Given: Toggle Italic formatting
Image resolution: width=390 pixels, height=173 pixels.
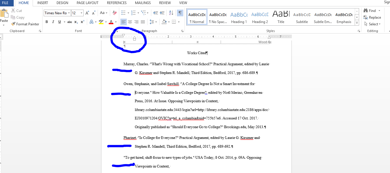Looking at the screenshot, I should pos(53,22).
